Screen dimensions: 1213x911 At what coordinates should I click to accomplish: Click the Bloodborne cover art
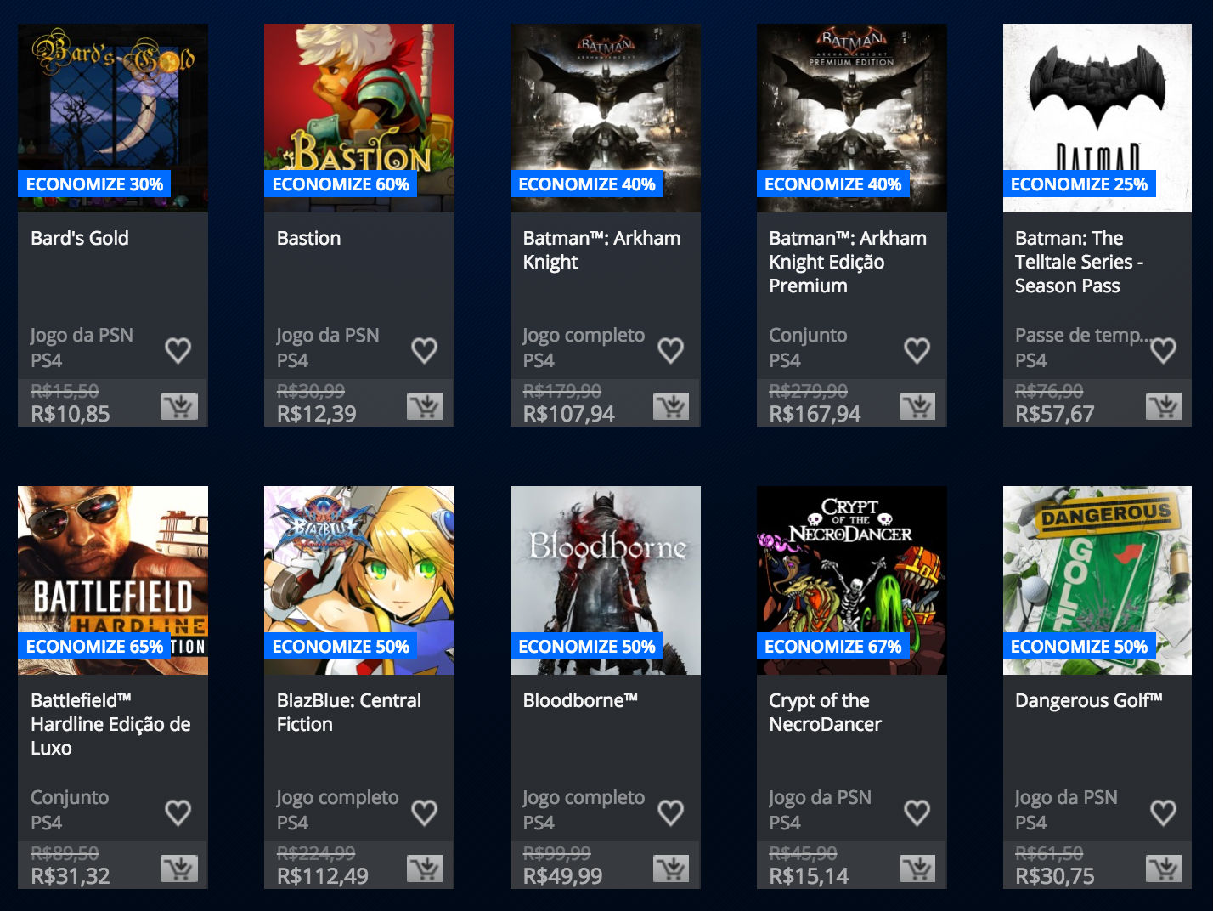pyautogui.click(x=606, y=580)
